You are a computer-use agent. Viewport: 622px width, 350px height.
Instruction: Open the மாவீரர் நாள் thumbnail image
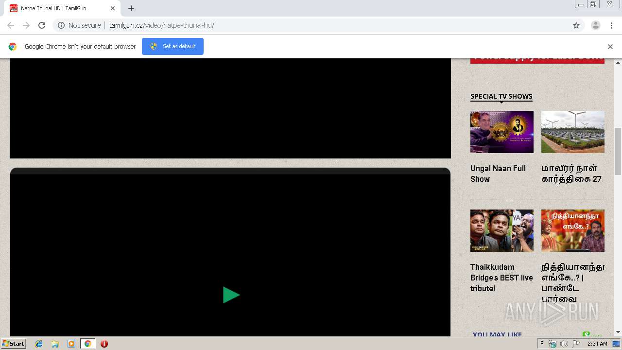tap(573, 132)
